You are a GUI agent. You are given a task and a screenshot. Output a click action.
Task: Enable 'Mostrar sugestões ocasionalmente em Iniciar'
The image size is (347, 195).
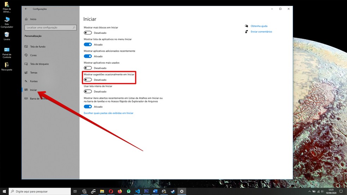coord(88,80)
